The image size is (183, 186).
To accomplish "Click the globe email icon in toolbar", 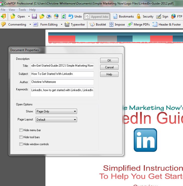I will (x=56, y=16).
